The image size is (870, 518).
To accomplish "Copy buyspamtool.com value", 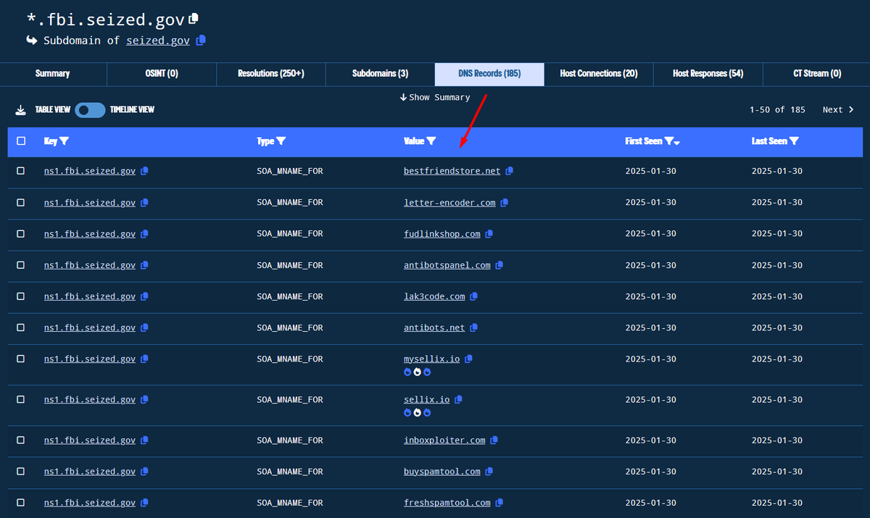I will [x=489, y=471].
